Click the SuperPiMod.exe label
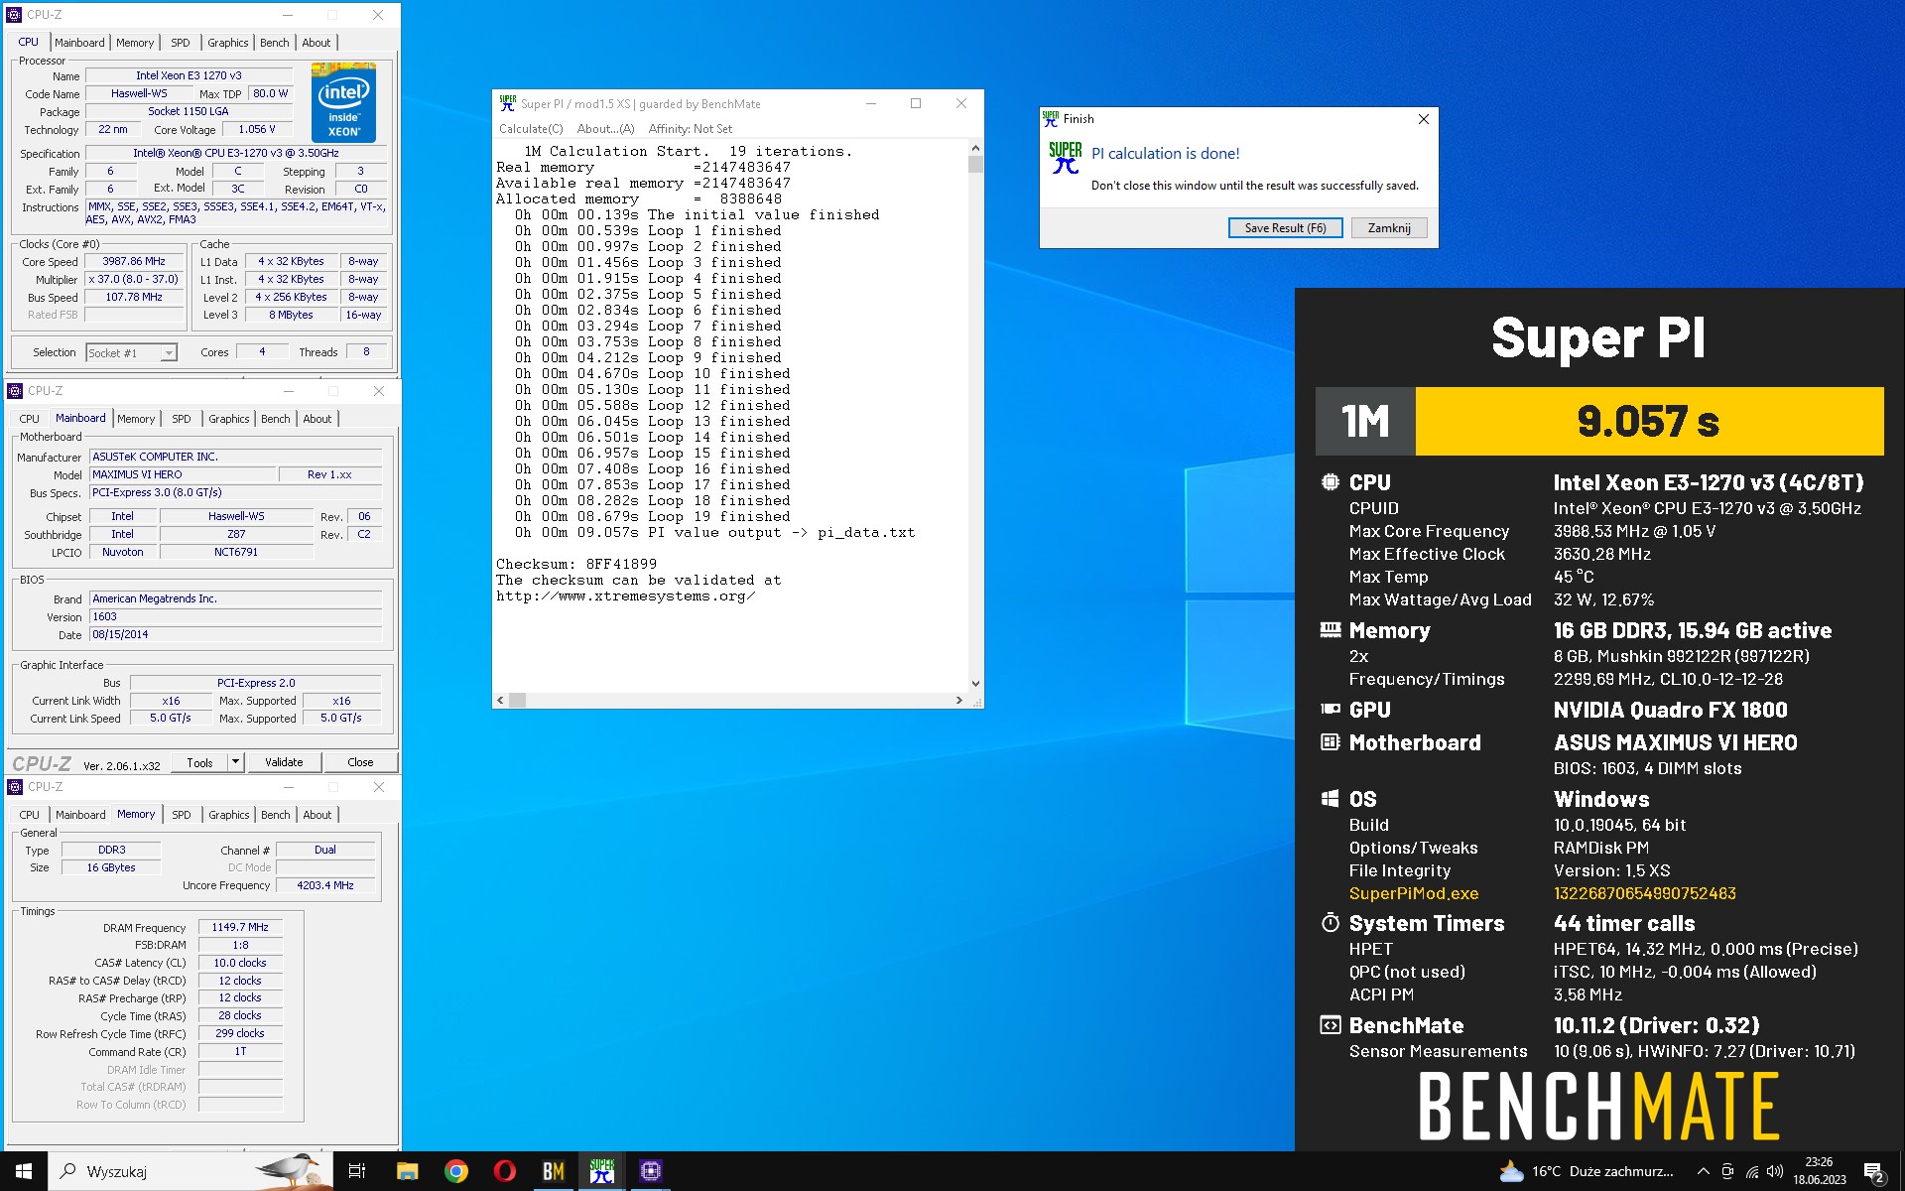Image resolution: width=1905 pixels, height=1191 pixels. [1413, 893]
